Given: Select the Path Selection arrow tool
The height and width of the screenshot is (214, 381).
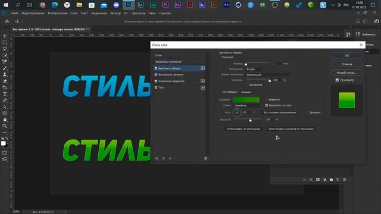Looking at the screenshot, I should [x=5, y=107].
